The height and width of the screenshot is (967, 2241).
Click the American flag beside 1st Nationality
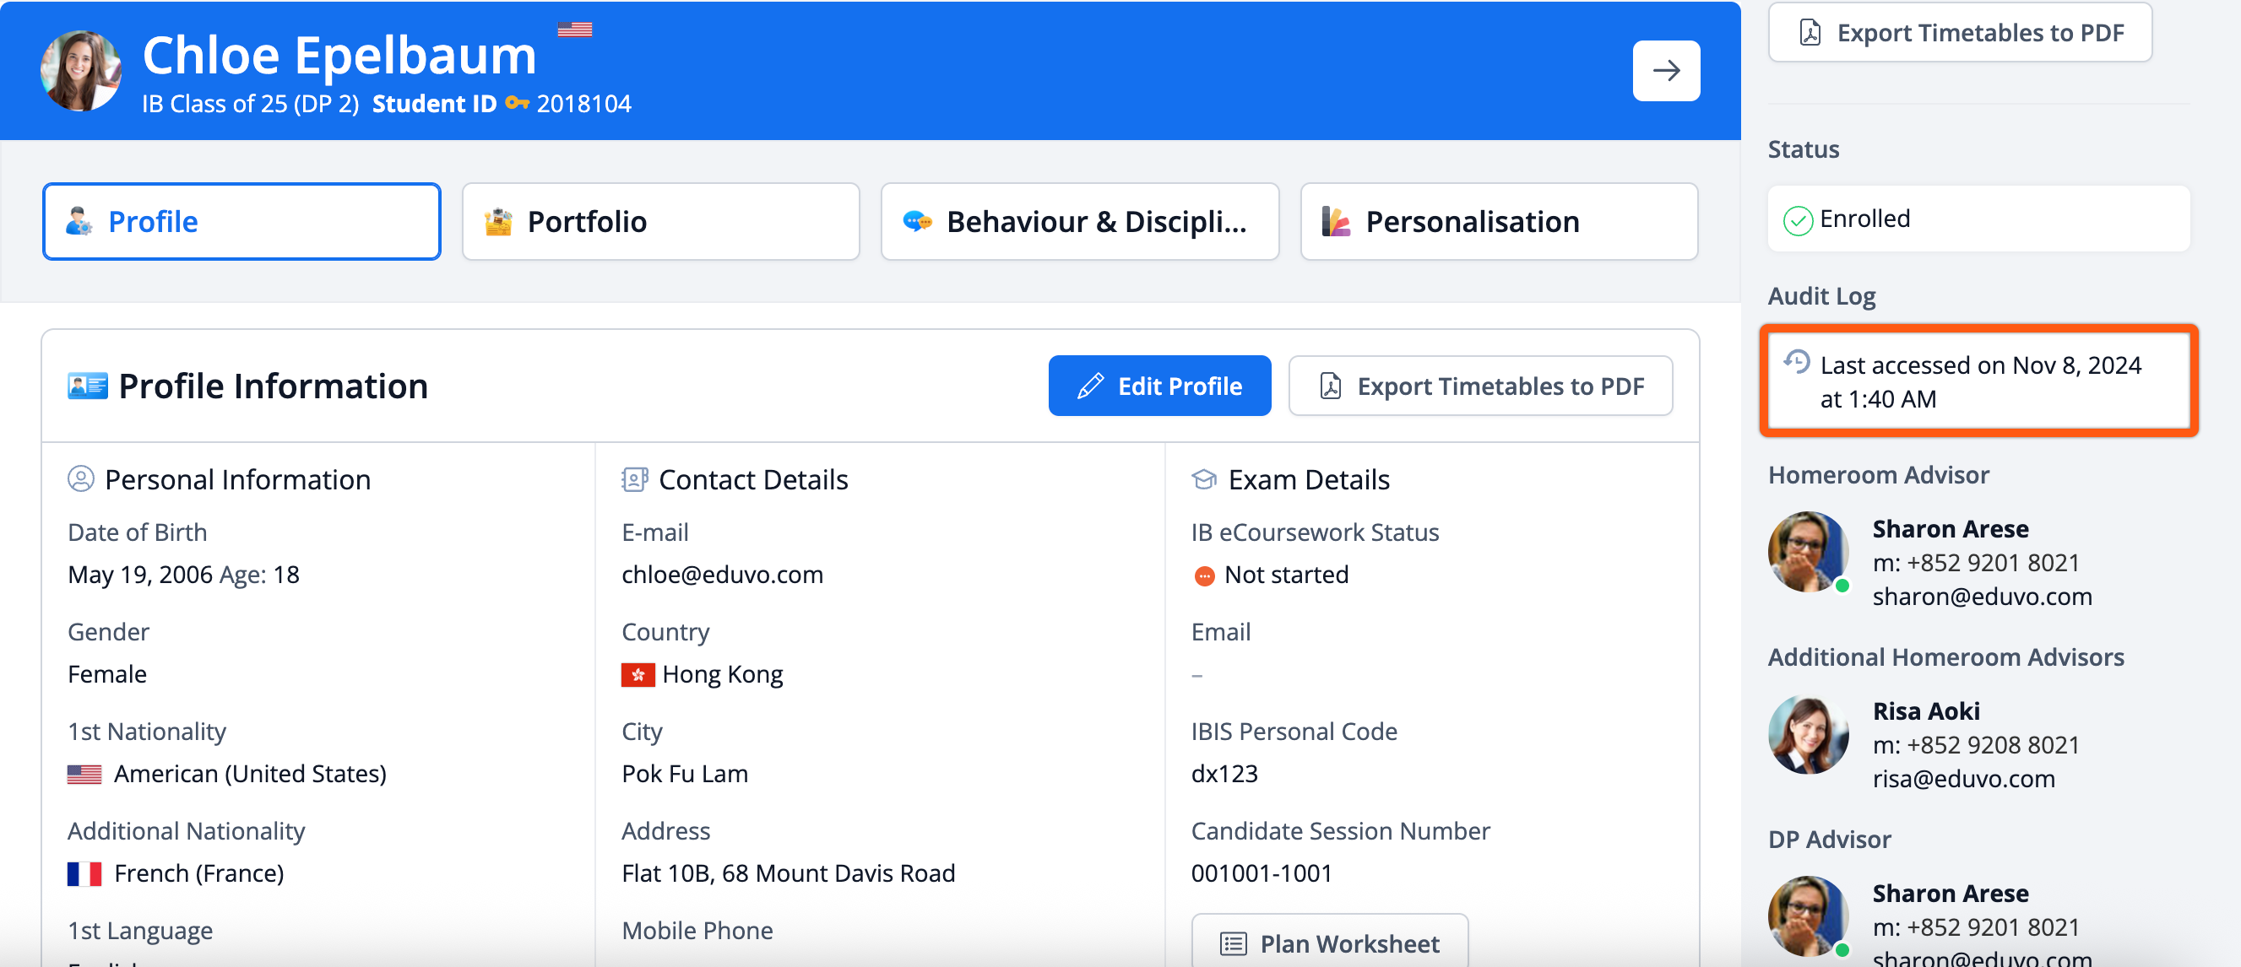(84, 774)
